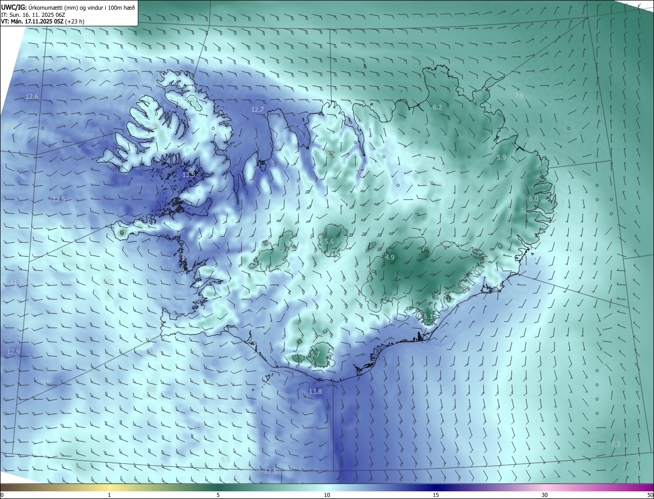This screenshot has height=499, width=654.
Task: Click the "UWC/IG: Úrkomumætti (mm) og vindur í 100m hæð" title
Action: [x=68, y=7]
